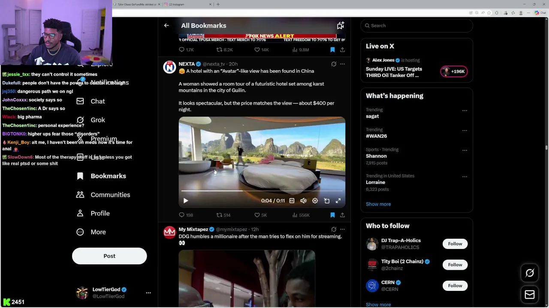Remove bookmark from Fox News alert post
Viewport: 549px width, 308px height.
[x=332, y=50]
